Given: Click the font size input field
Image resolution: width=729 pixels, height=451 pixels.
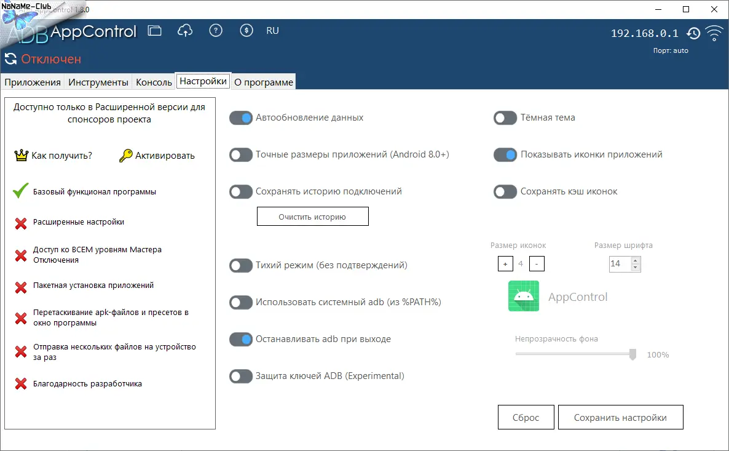Looking at the screenshot, I should pos(618,264).
